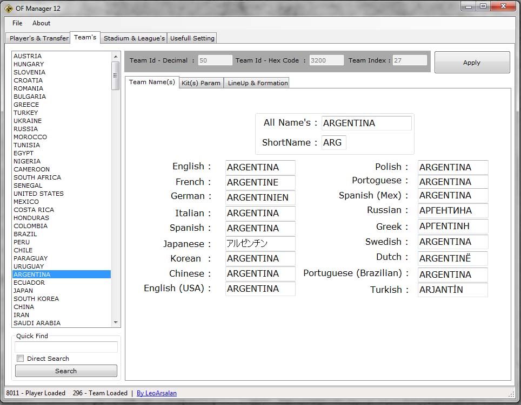The image size is (521, 405).
Task: Click the Search button
Action: [x=66, y=371]
